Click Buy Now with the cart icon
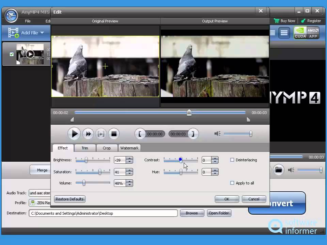Image resolution: width=327 pixels, height=245 pixels. coord(284,21)
